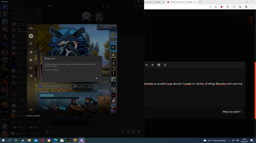This screenshot has width=256, height=143.
Task: Open emoji picker in Discord message bar
Action: pyautogui.click(x=138, y=132)
